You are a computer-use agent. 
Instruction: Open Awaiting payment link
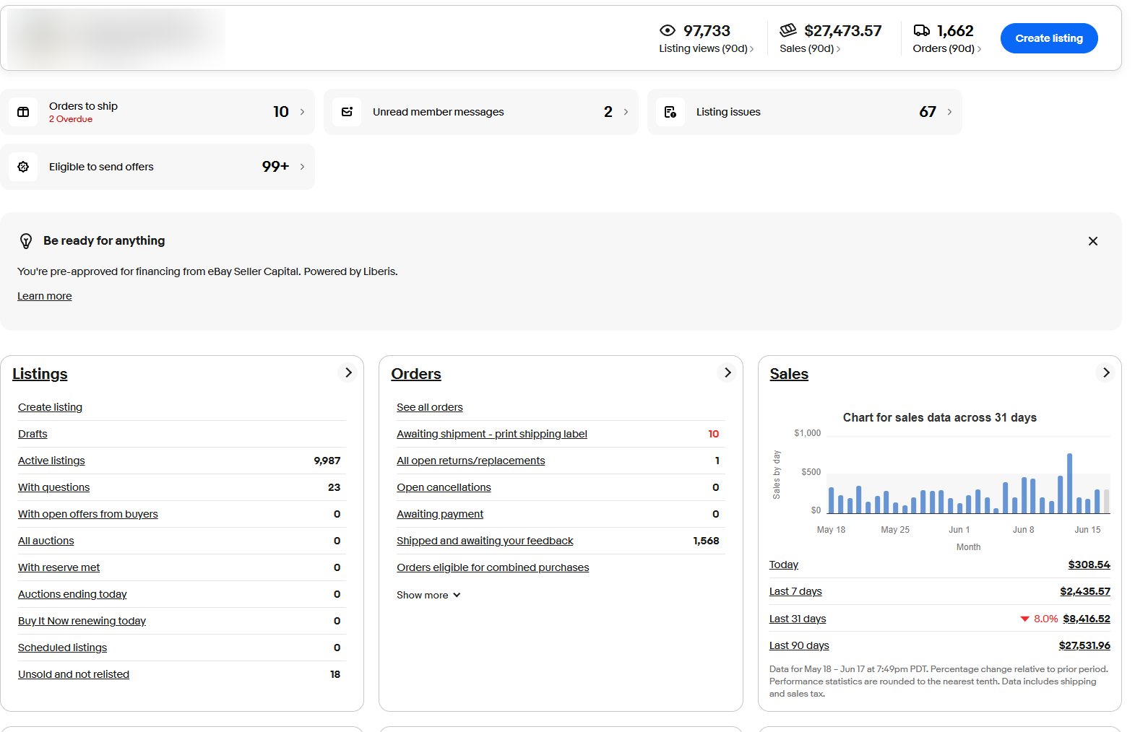click(x=440, y=514)
